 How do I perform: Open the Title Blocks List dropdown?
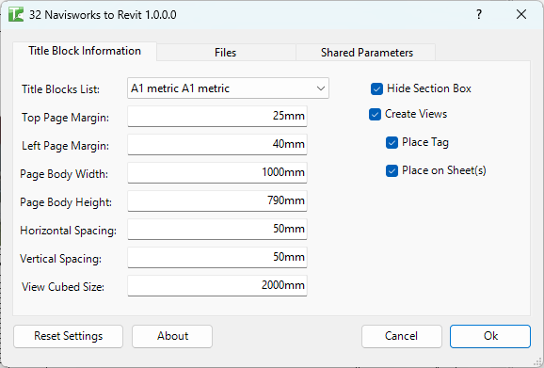(x=228, y=88)
